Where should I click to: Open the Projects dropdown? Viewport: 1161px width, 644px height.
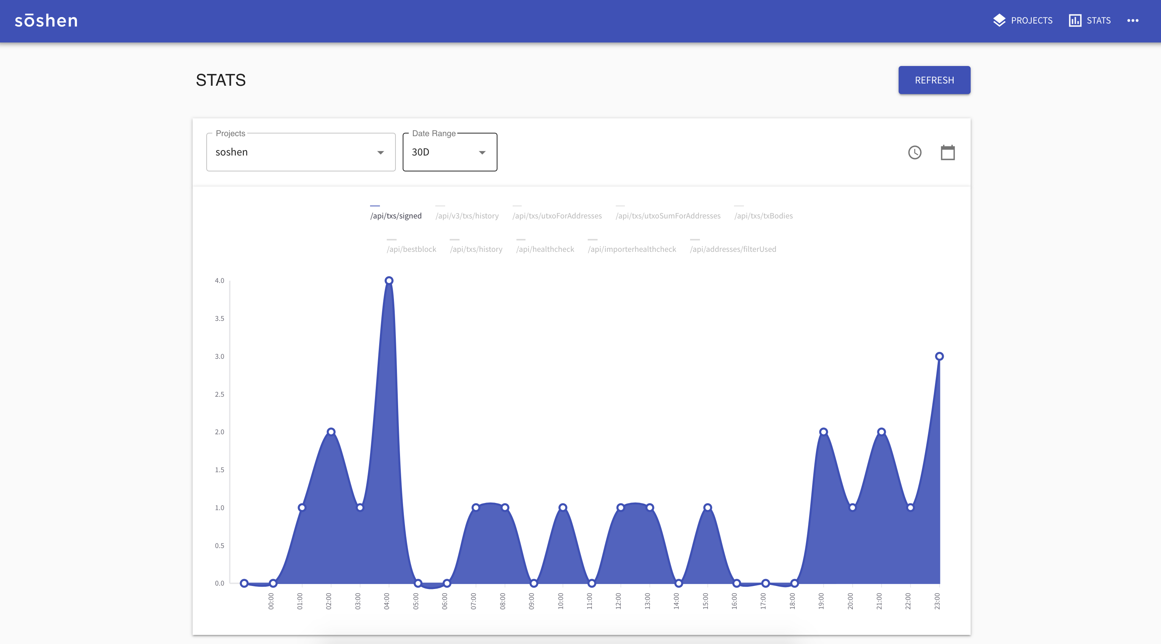(301, 152)
